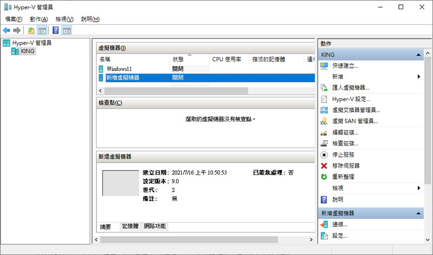Click the Forward arrow toolbar icon

pyautogui.click(x=17, y=30)
